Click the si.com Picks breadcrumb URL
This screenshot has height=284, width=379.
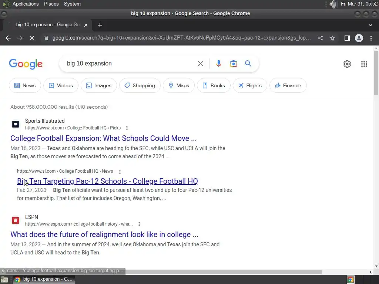73,128
